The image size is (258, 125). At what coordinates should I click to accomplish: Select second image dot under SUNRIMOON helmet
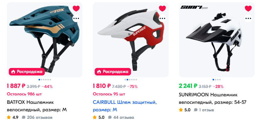click(216, 80)
